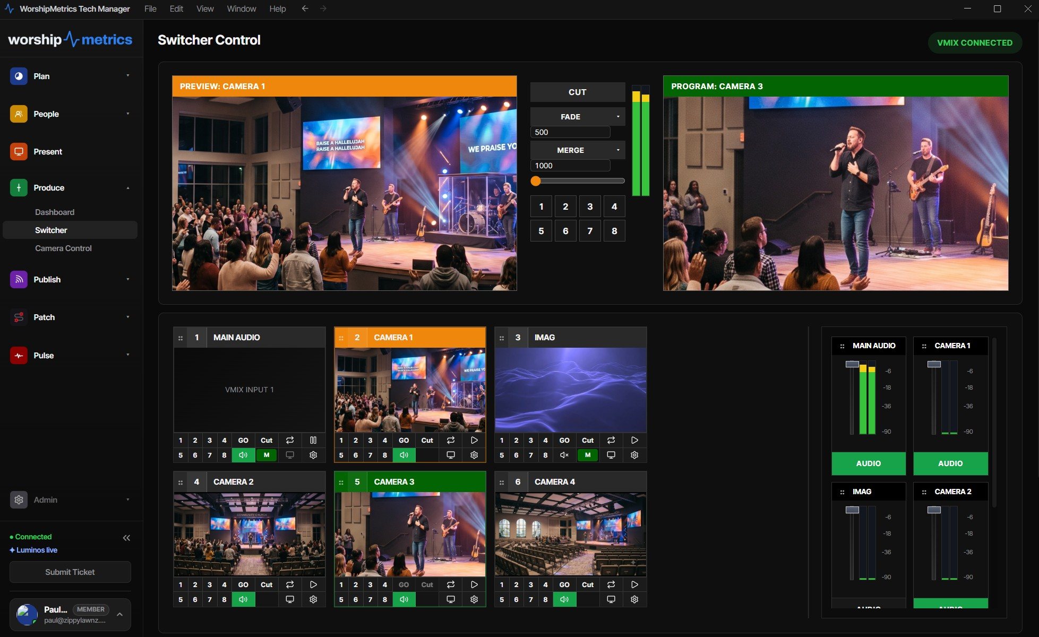
Task: Open the Window menu
Action: (242, 8)
